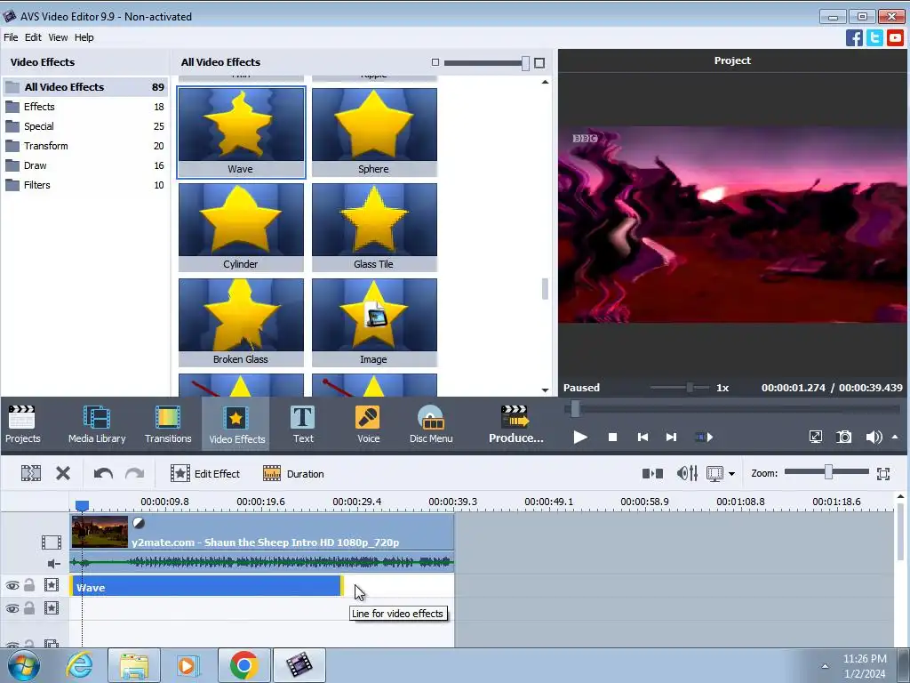Select the Draw category folder
This screenshot has height=683, width=910.
[x=85, y=165]
